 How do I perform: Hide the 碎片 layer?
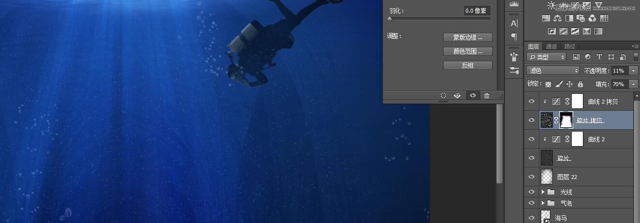click(532, 158)
